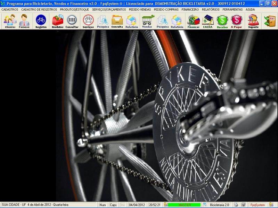Click the FpqSystem link in status bar
The height and width of the screenshot is (208, 278).
[257, 205]
